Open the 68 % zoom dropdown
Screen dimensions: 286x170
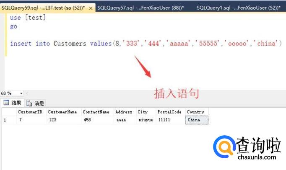(21, 93)
